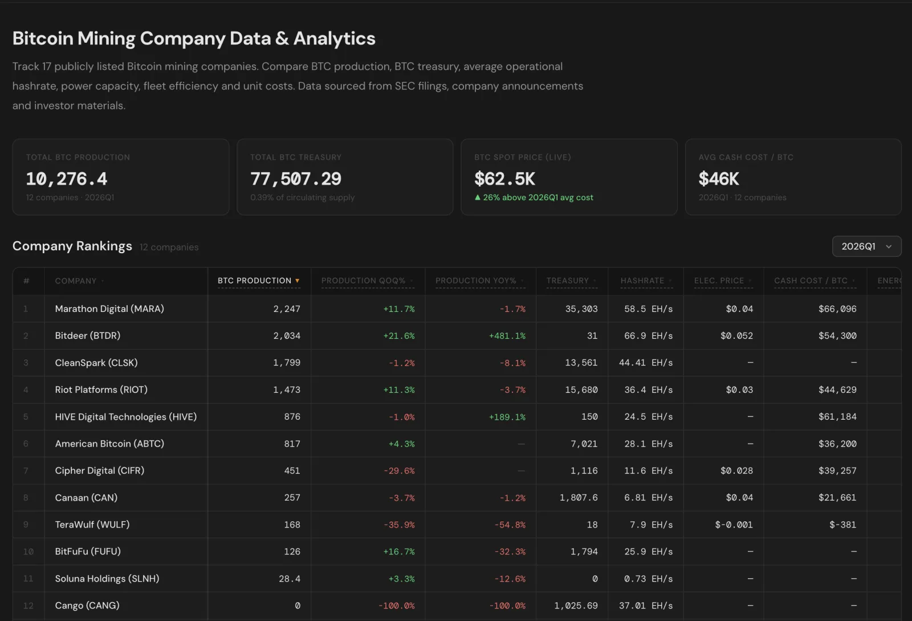This screenshot has height=621, width=912.
Task: Click the Avg Cash Cost value $46K
Action: click(x=719, y=179)
